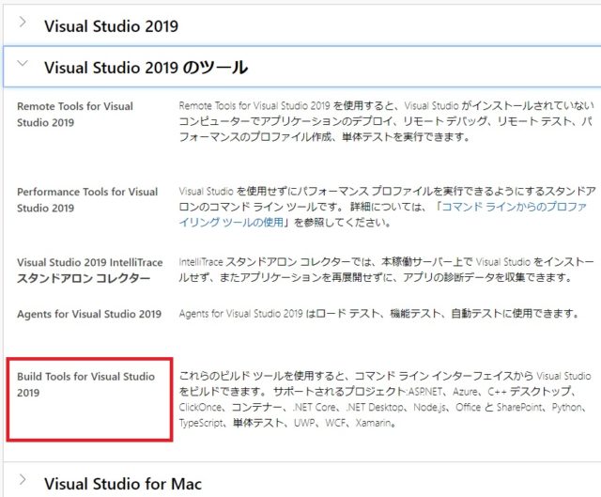The width and height of the screenshot is (601, 497).
Task: Open コマンド ラインからのプロファイリング ツールの使用 link
Action: coord(382,214)
